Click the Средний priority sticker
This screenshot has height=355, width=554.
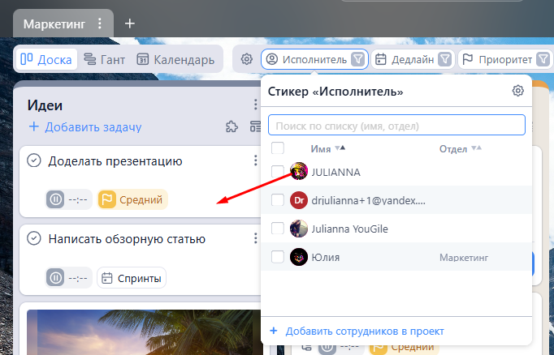133,199
